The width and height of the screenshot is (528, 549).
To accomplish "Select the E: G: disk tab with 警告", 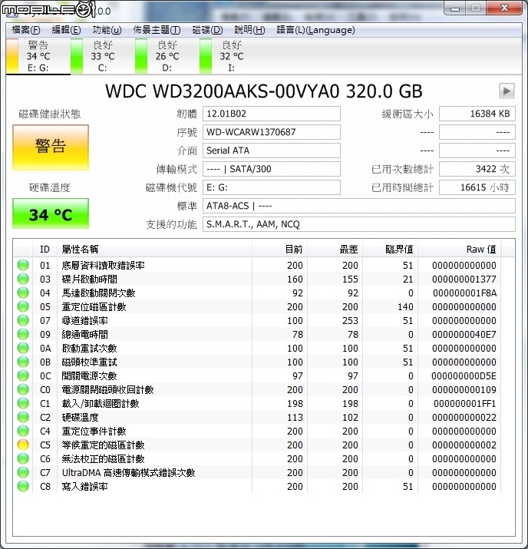I will point(38,56).
